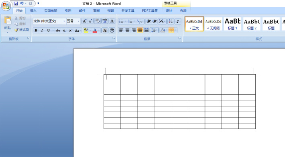Cut the selection with 剪切

[x=20, y=18]
